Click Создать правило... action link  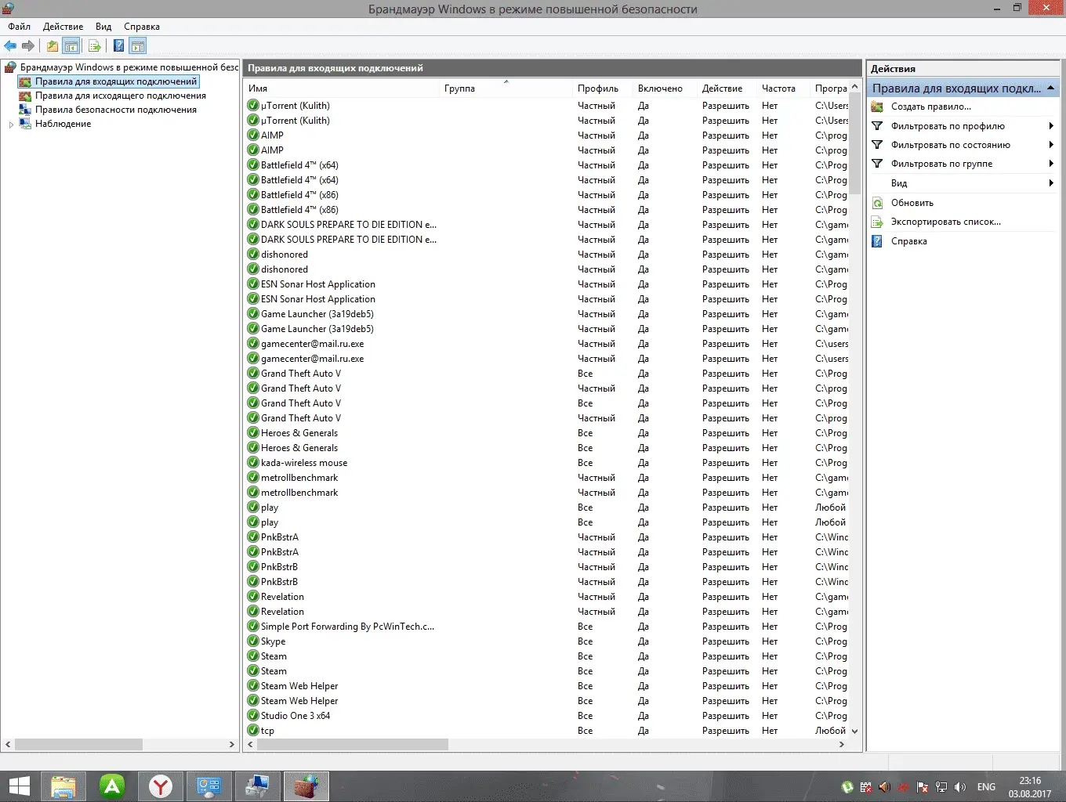931,107
